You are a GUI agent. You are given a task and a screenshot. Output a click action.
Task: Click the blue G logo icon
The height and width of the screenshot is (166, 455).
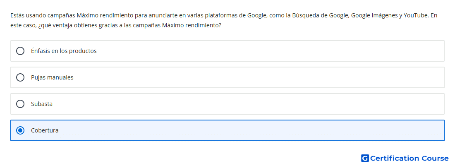coord(365,158)
